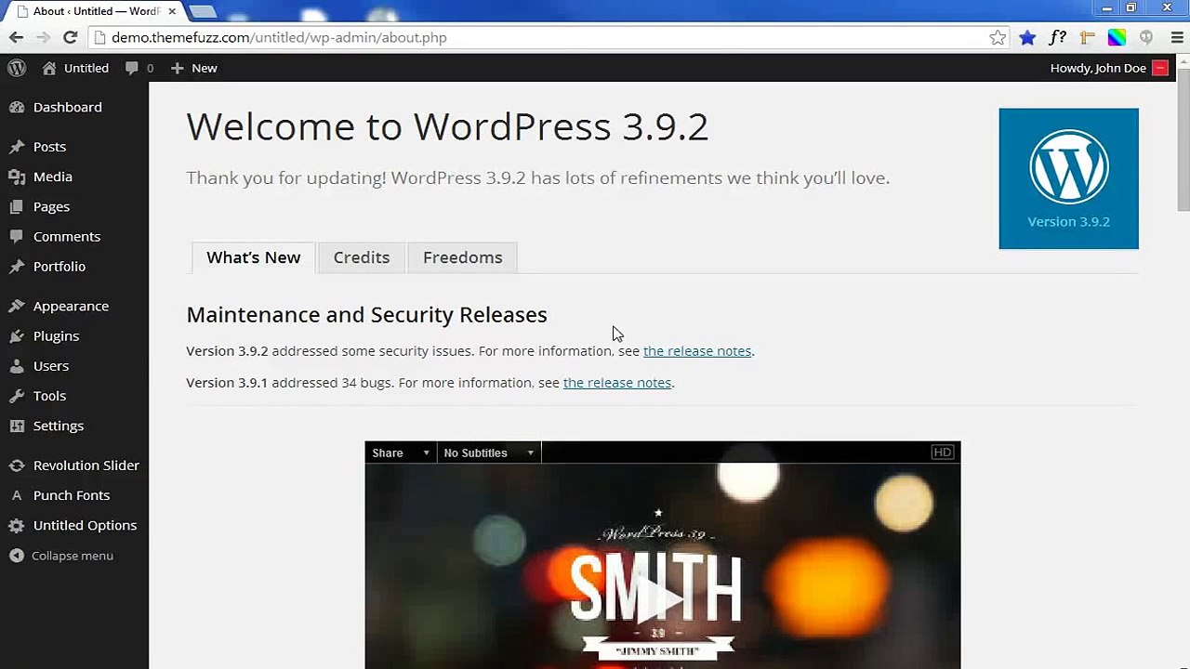
Task: Open the Chrome menu button
Action: coord(1176,37)
